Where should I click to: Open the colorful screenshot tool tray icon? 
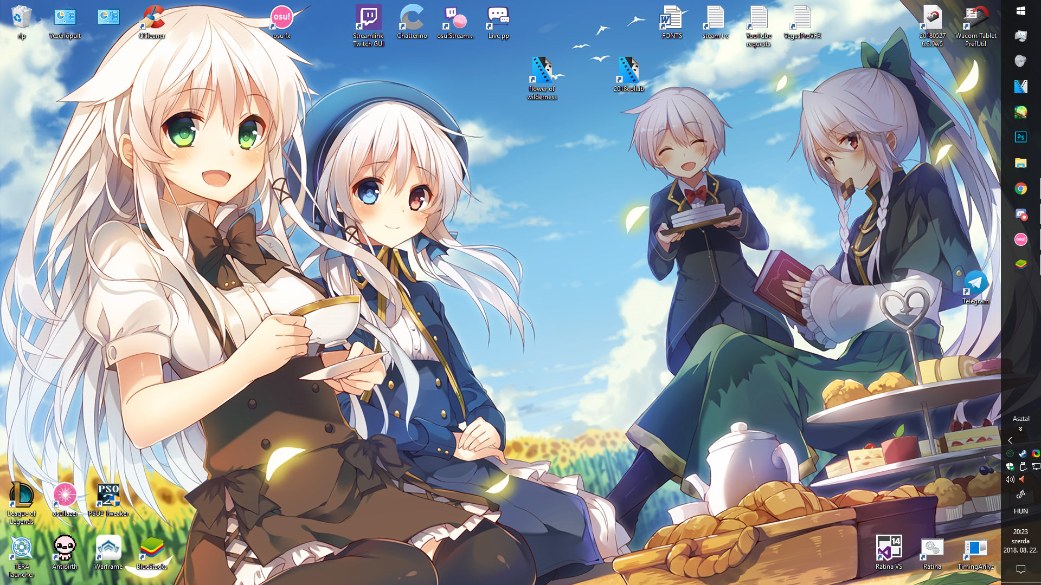[x=1036, y=453]
